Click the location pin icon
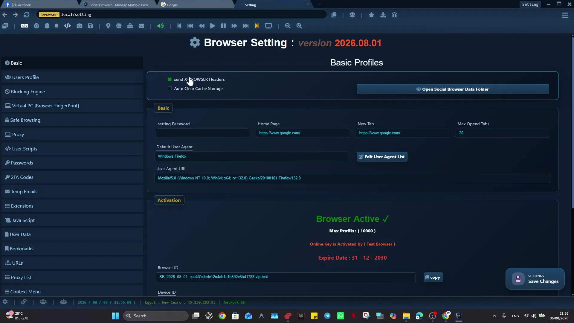Screen dimensions: 574x323 coord(108,26)
